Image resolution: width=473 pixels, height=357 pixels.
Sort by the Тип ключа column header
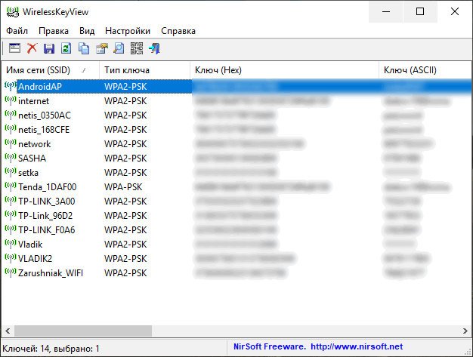pos(145,70)
